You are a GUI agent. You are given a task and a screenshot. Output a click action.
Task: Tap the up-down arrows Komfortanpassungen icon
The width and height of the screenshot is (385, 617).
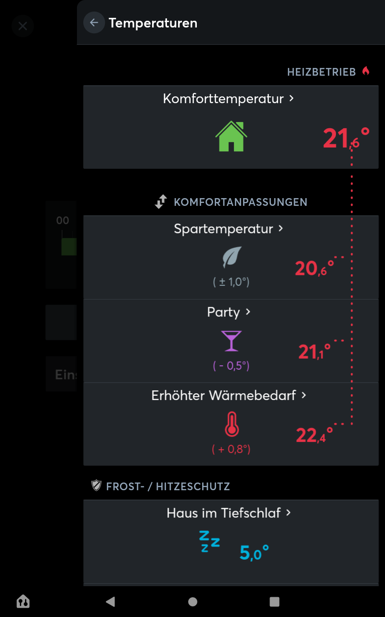click(161, 201)
